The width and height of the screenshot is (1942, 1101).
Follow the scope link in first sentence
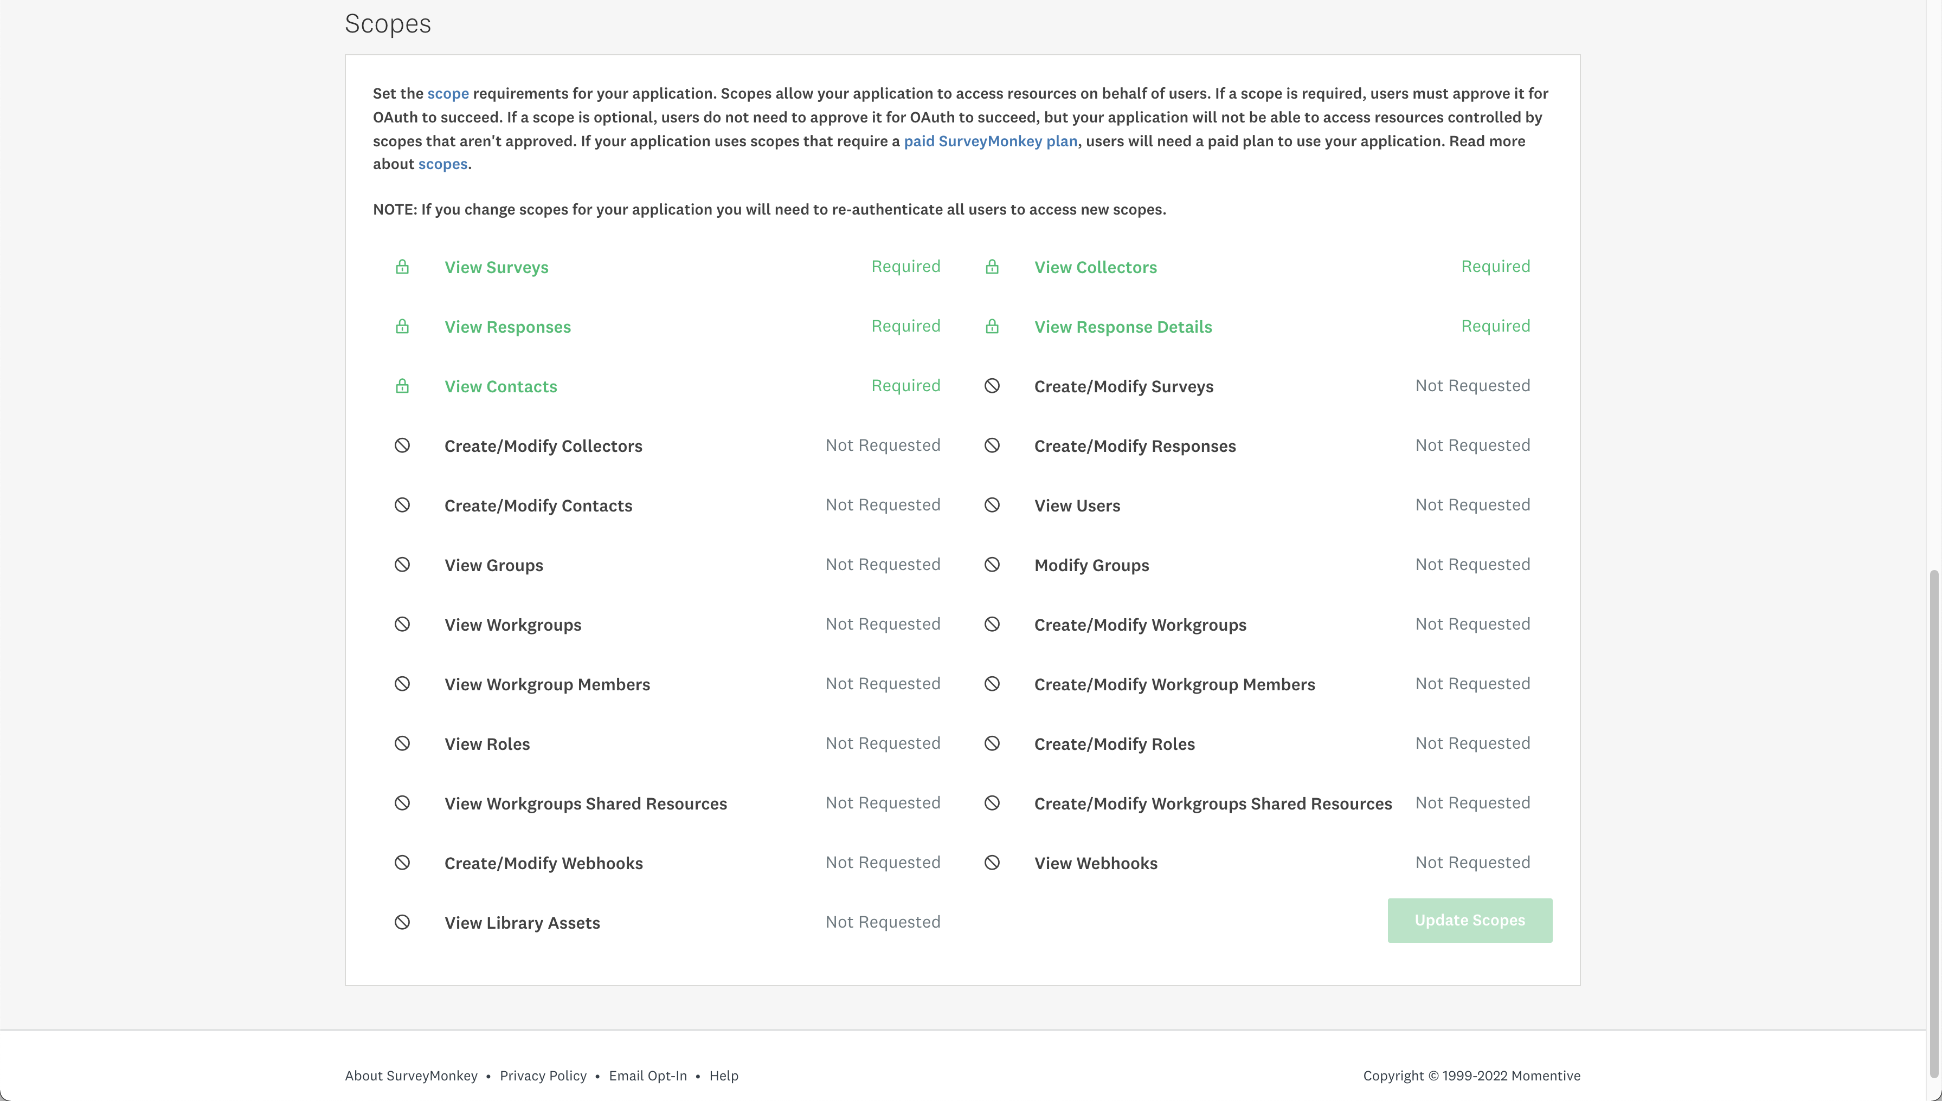click(447, 94)
